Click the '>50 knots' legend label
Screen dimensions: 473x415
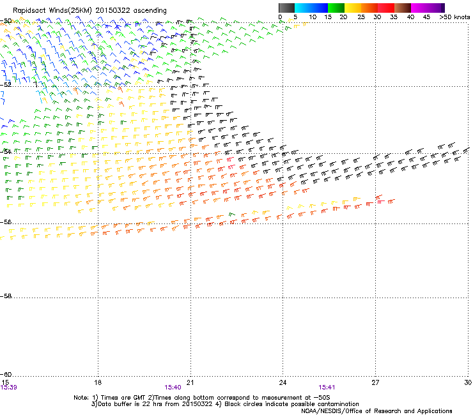(x=454, y=17)
